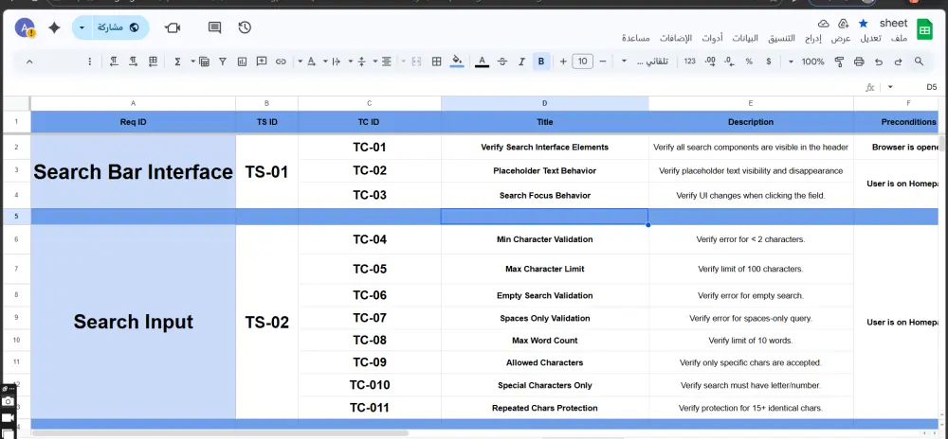This screenshot has width=948, height=439.
Task: Click the horizontal scrollbar at the bottom
Action: pyautogui.click(x=221, y=433)
